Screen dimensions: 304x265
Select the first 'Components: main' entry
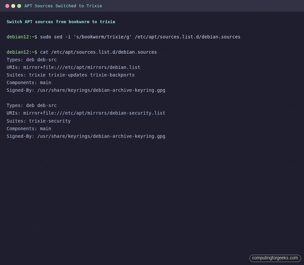[29, 82]
